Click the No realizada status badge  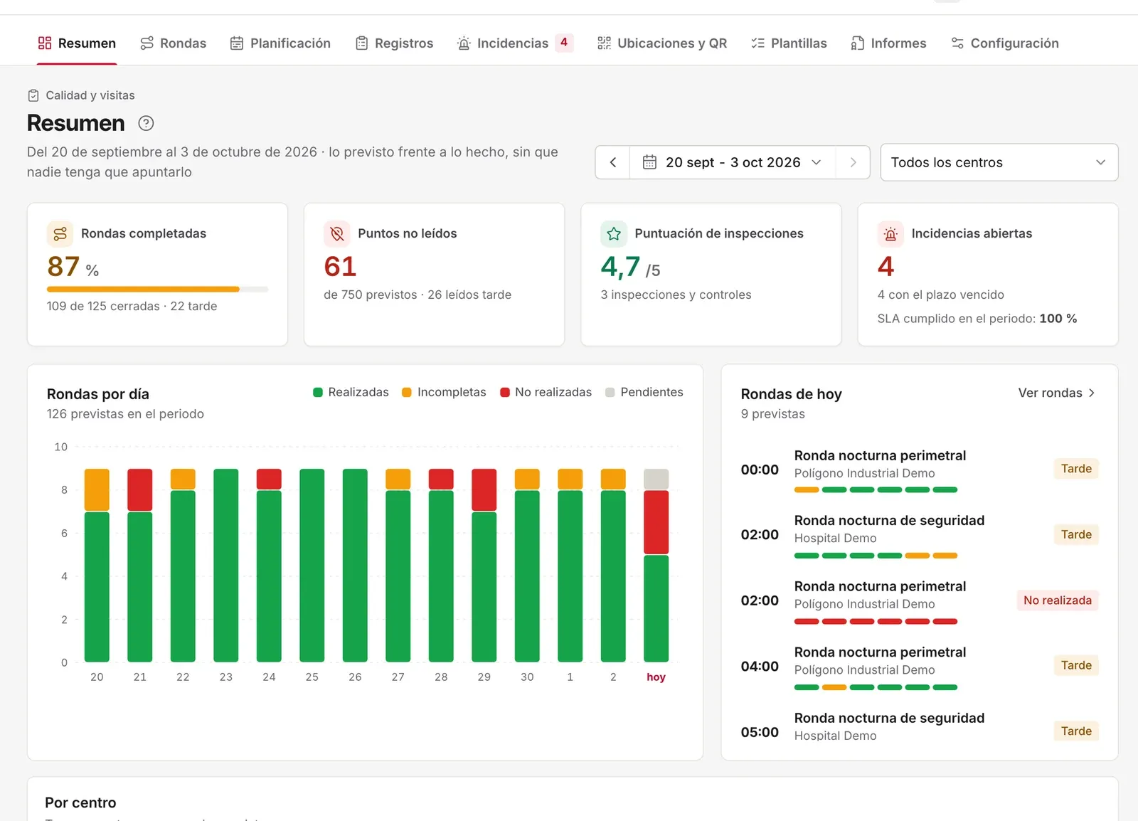(1057, 600)
